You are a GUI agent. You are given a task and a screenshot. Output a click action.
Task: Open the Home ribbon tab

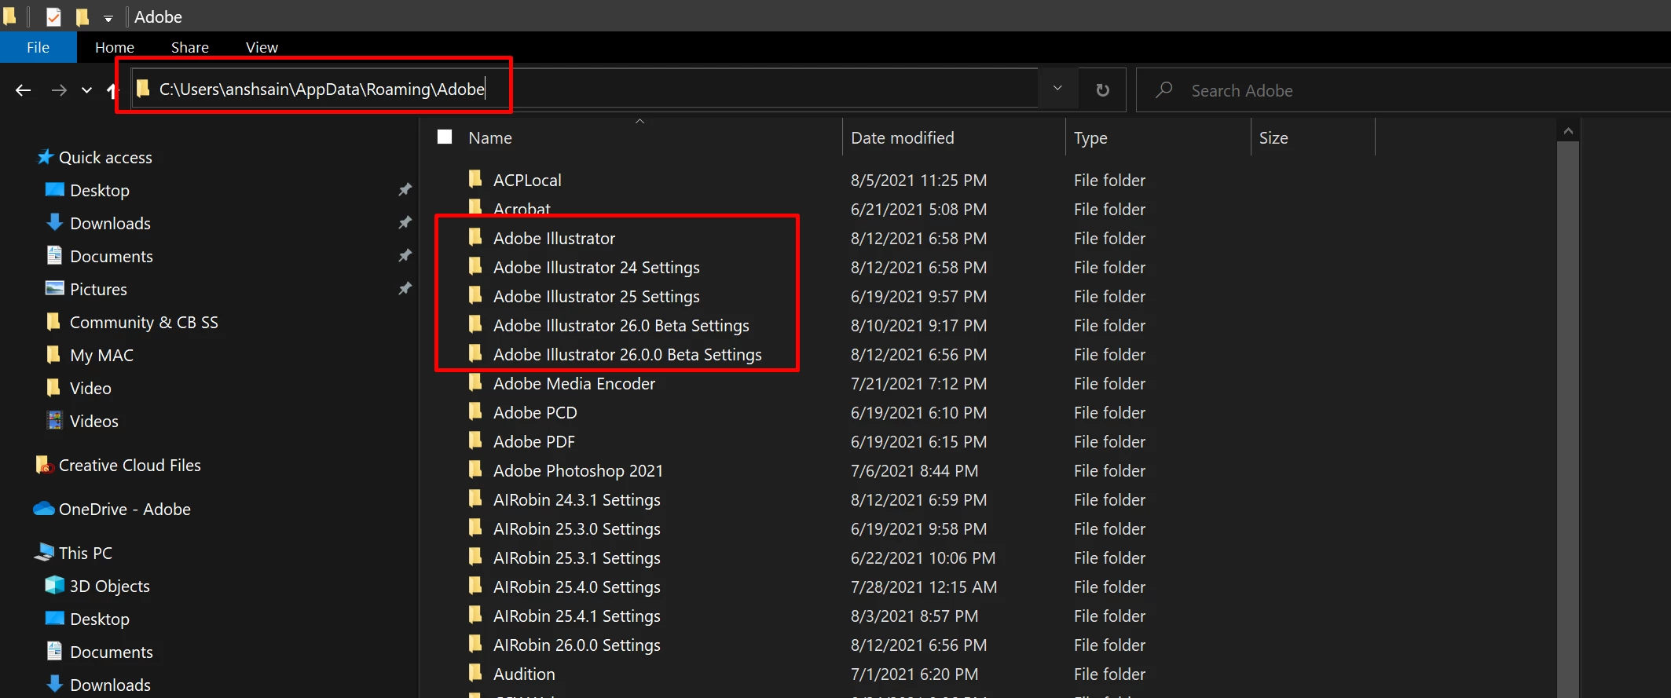(115, 47)
